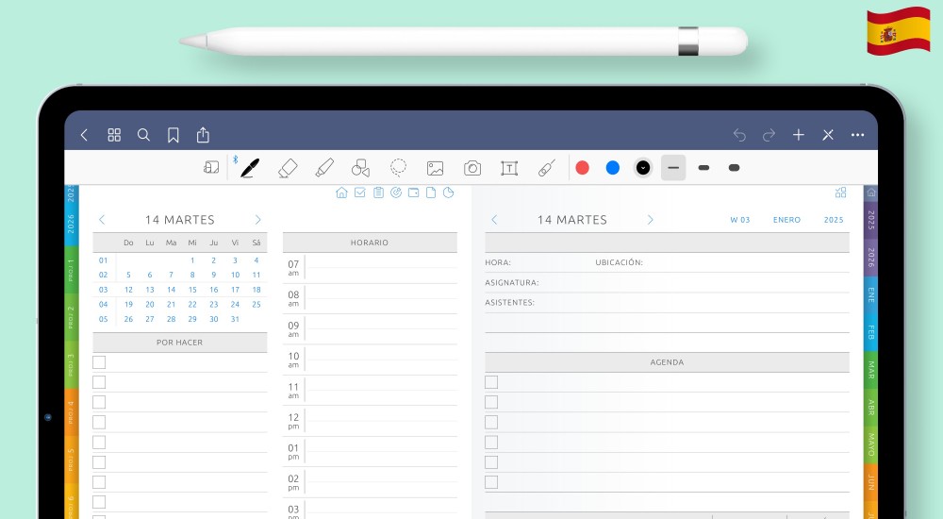
Task: Select the medium stroke width
Action: coord(703,168)
